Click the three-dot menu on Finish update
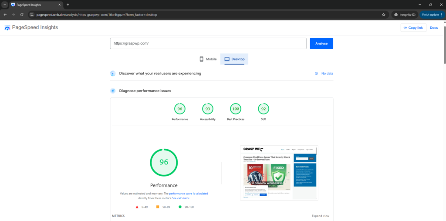Image resolution: width=446 pixels, height=221 pixels. 442,14
